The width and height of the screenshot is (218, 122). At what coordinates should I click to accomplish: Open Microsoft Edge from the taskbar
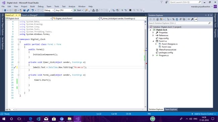point(31,119)
